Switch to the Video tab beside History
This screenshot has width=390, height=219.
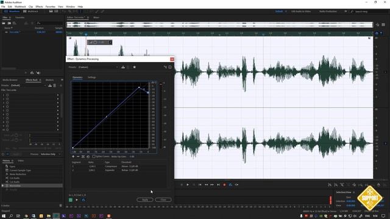21,161
